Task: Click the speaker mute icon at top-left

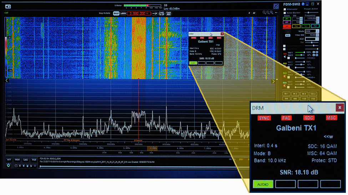Action: 8,6
